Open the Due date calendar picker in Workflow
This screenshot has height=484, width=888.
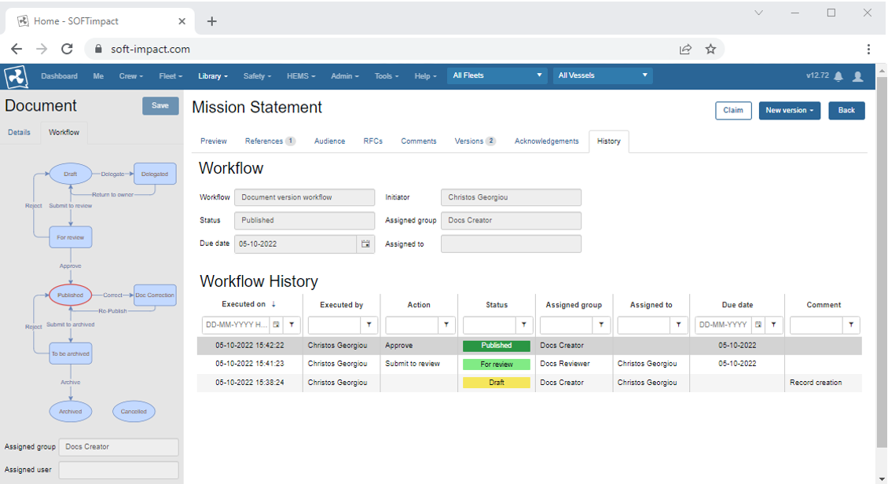coord(366,244)
